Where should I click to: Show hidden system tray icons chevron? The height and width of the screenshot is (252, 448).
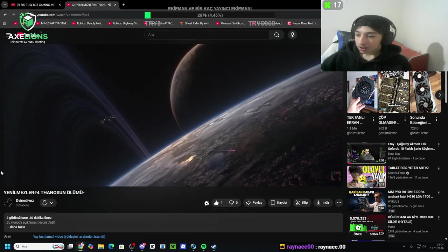[x=404, y=246]
